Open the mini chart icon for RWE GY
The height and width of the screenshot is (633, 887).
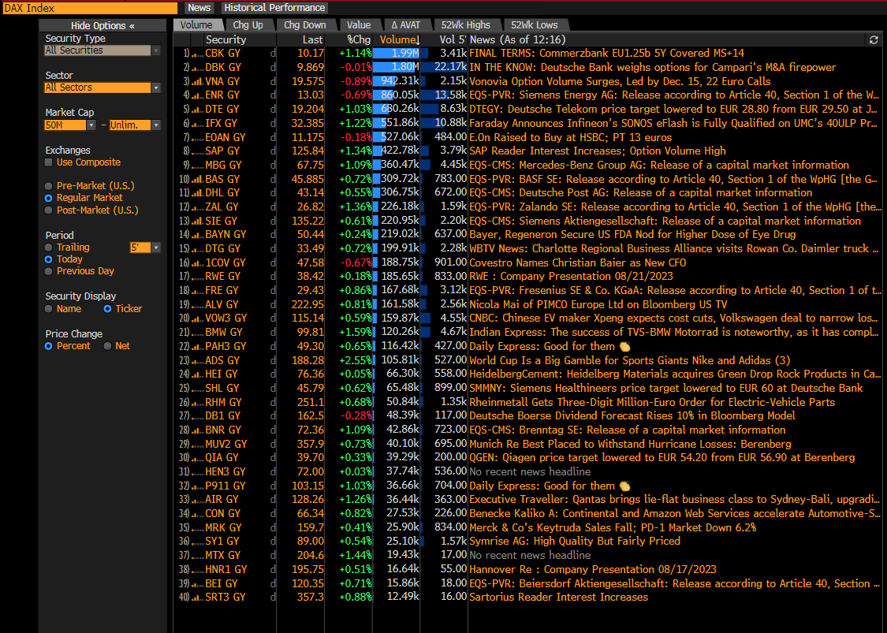(x=197, y=277)
